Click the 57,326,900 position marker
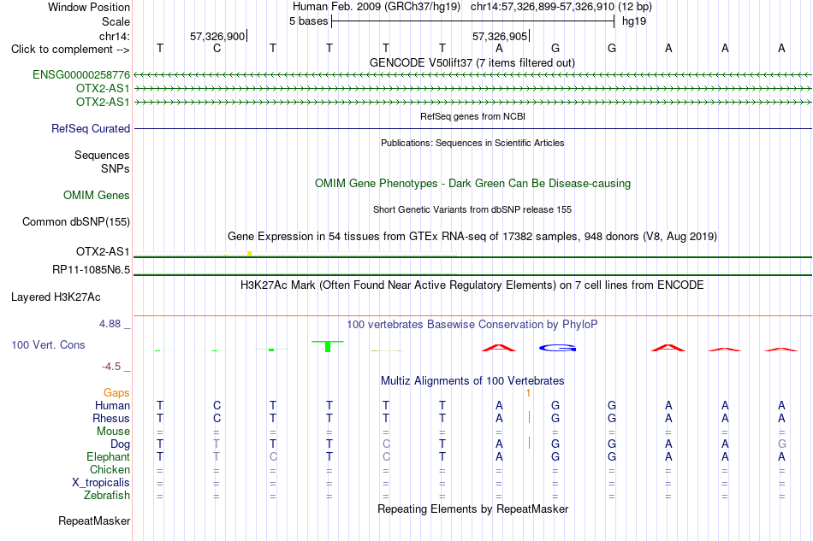This screenshot has height=541, width=813. pyautogui.click(x=217, y=36)
